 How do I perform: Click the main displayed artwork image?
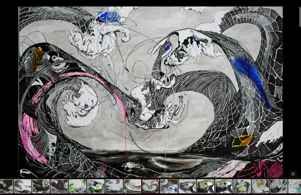[x=150, y=92]
